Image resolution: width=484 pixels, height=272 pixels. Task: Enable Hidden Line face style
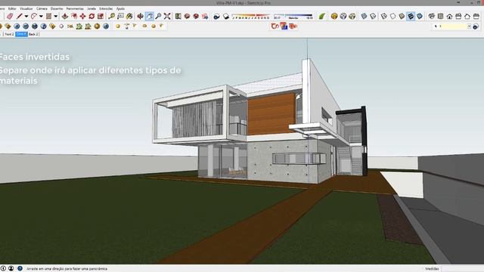pos(392,16)
